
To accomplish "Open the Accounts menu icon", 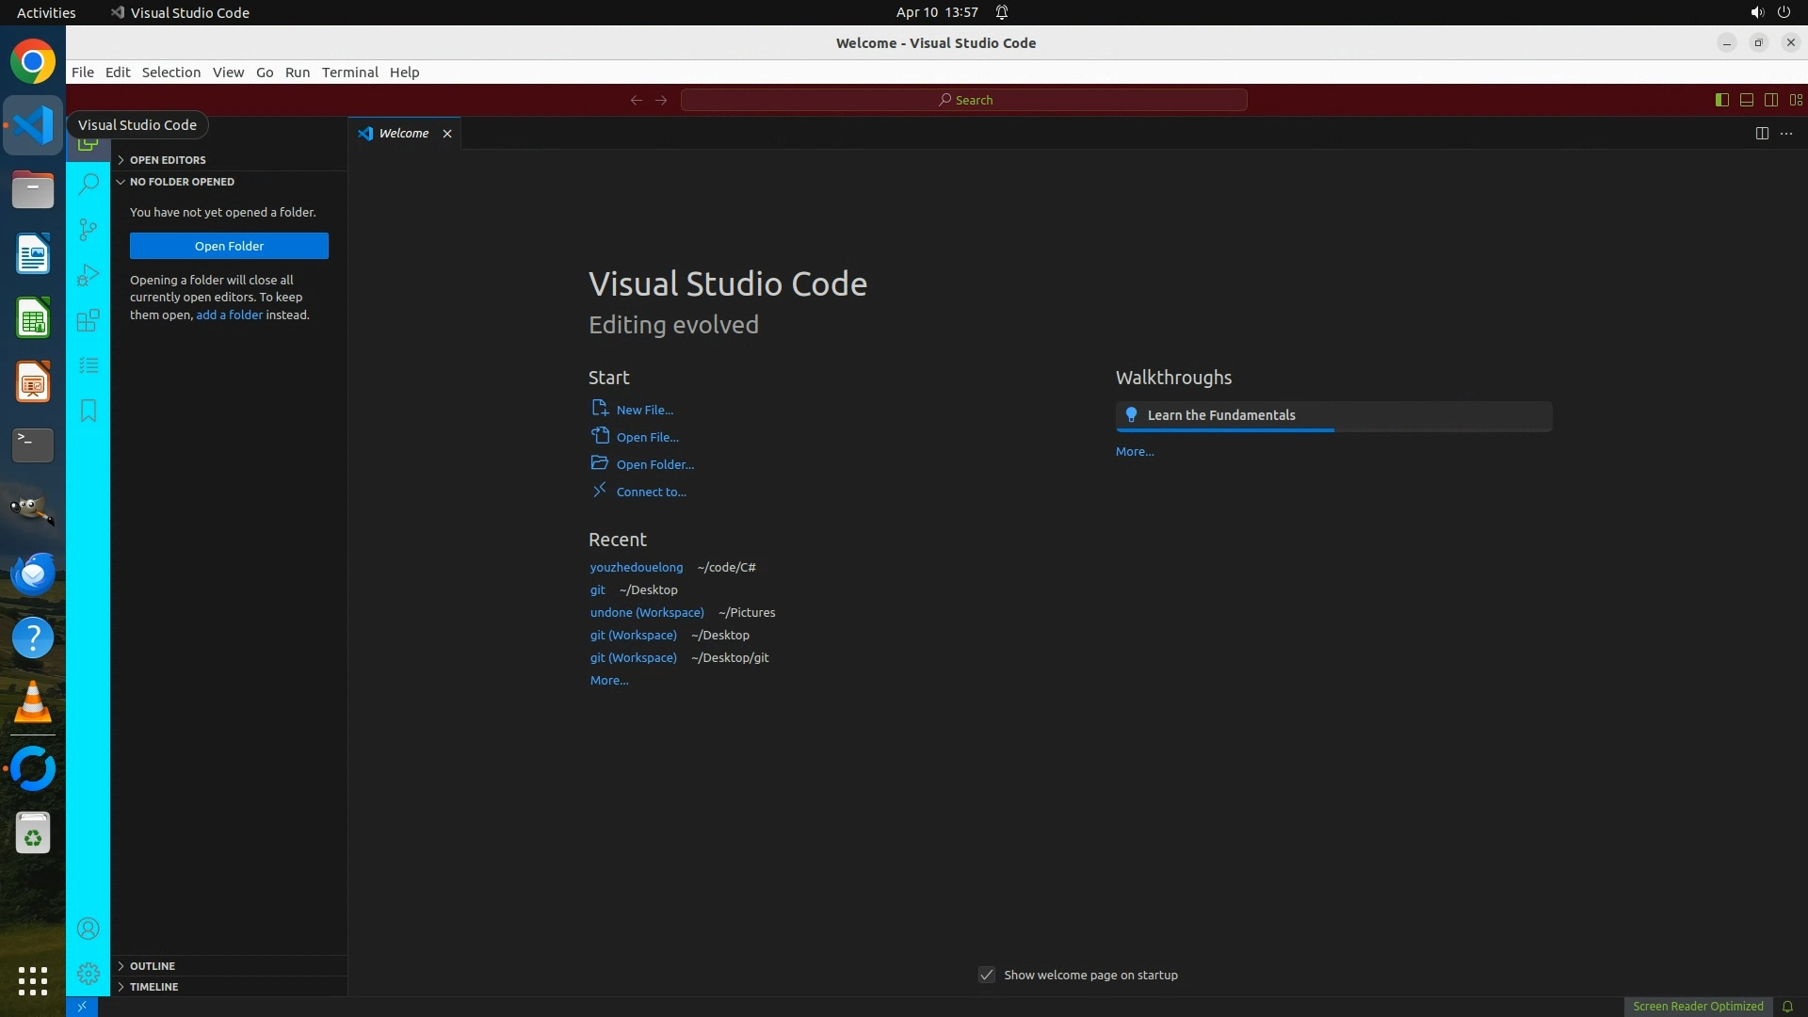I will click(x=89, y=928).
